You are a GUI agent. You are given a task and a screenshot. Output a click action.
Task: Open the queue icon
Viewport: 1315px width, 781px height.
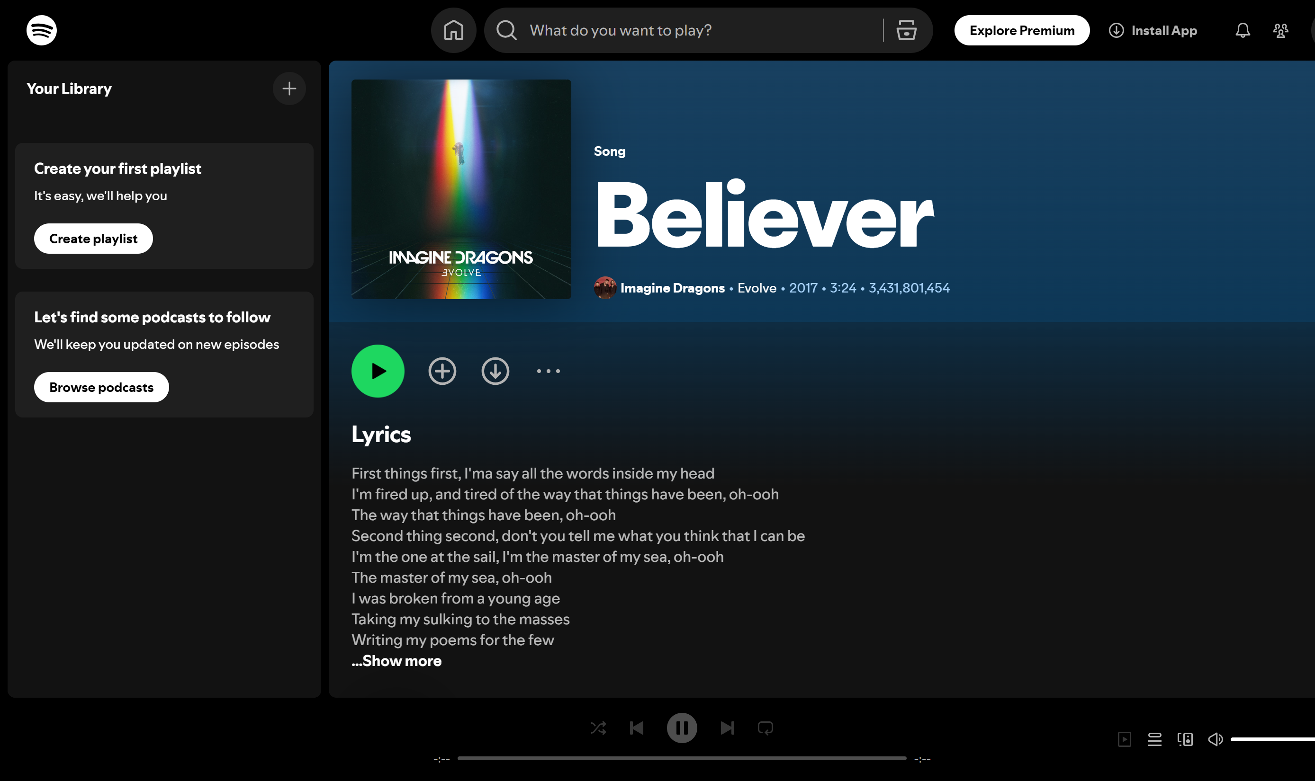(x=1154, y=739)
